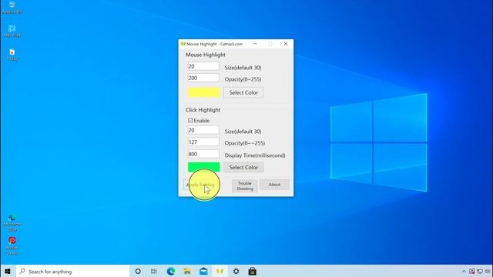Image resolution: width=493 pixels, height=277 pixels.
Task: Show hidden system tray icons
Action: [x=464, y=272]
